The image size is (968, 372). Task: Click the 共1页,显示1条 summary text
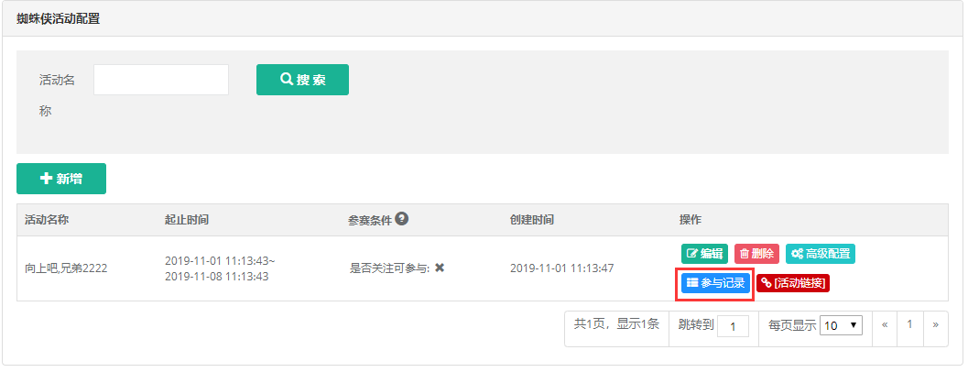(x=616, y=323)
